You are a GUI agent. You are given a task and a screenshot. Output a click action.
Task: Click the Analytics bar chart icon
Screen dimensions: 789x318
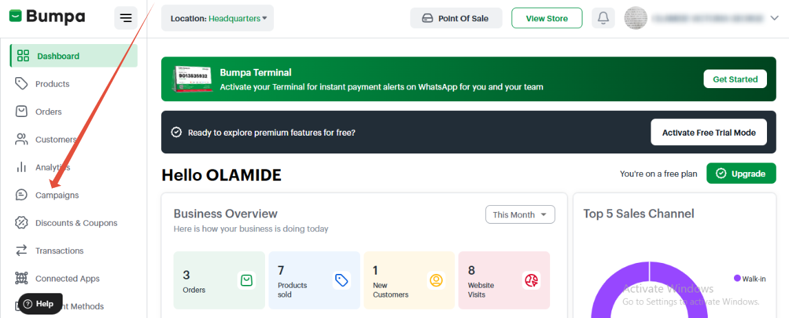click(21, 167)
